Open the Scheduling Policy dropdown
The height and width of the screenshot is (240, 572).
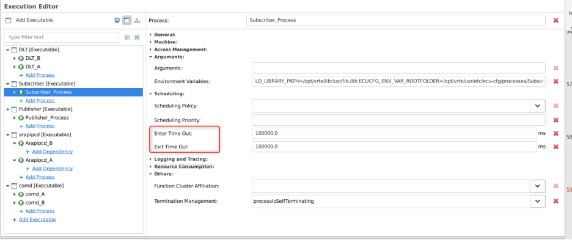537,106
